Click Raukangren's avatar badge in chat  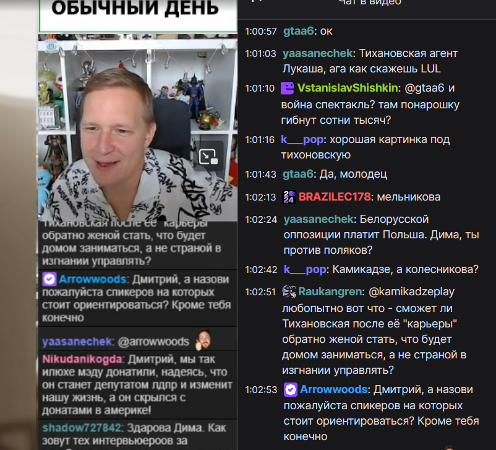[289, 292]
